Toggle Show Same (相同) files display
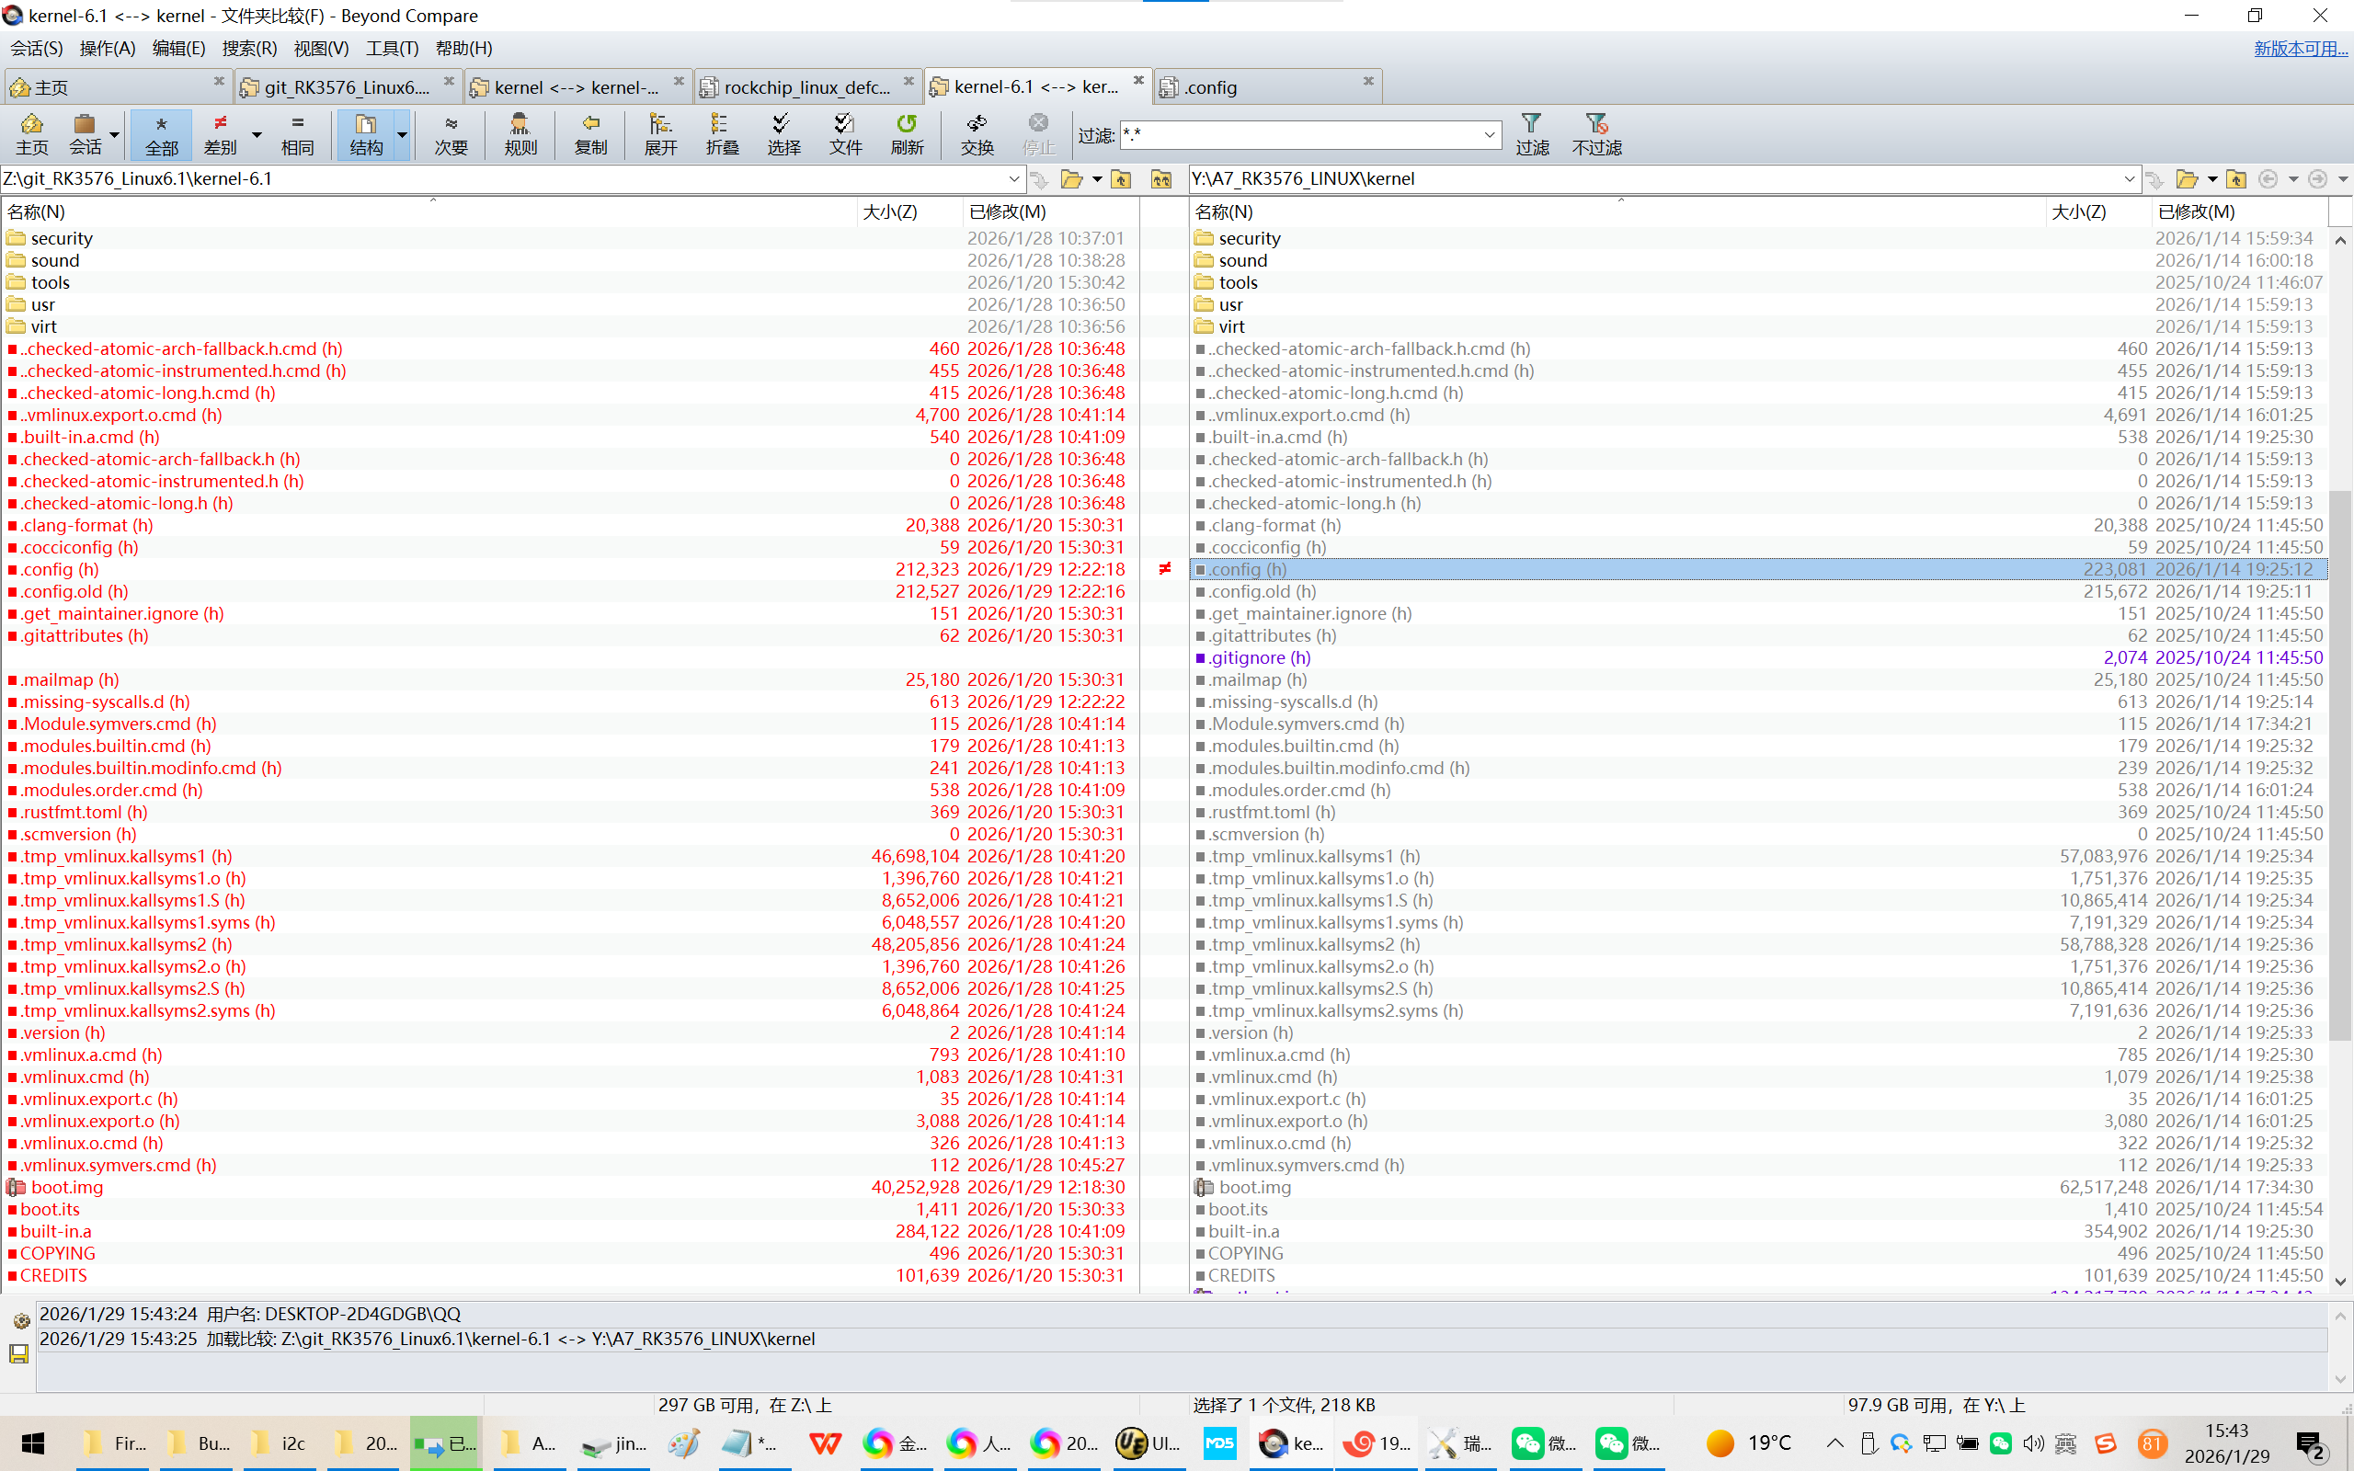This screenshot has height=1471, width=2354. pos(297,133)
